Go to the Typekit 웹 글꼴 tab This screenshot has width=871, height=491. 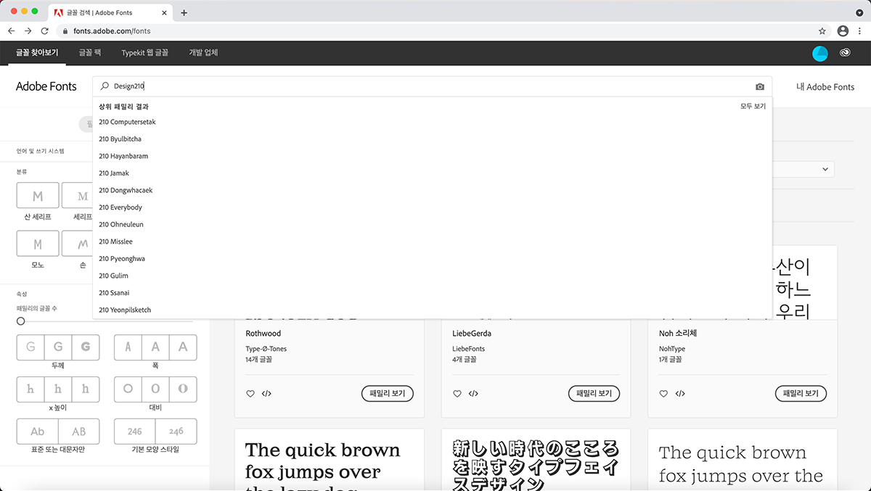pos(145,53)
